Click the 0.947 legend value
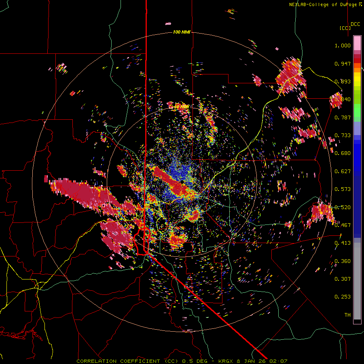Viewport: 364px width, 364px height. click(x=343, y=63)
